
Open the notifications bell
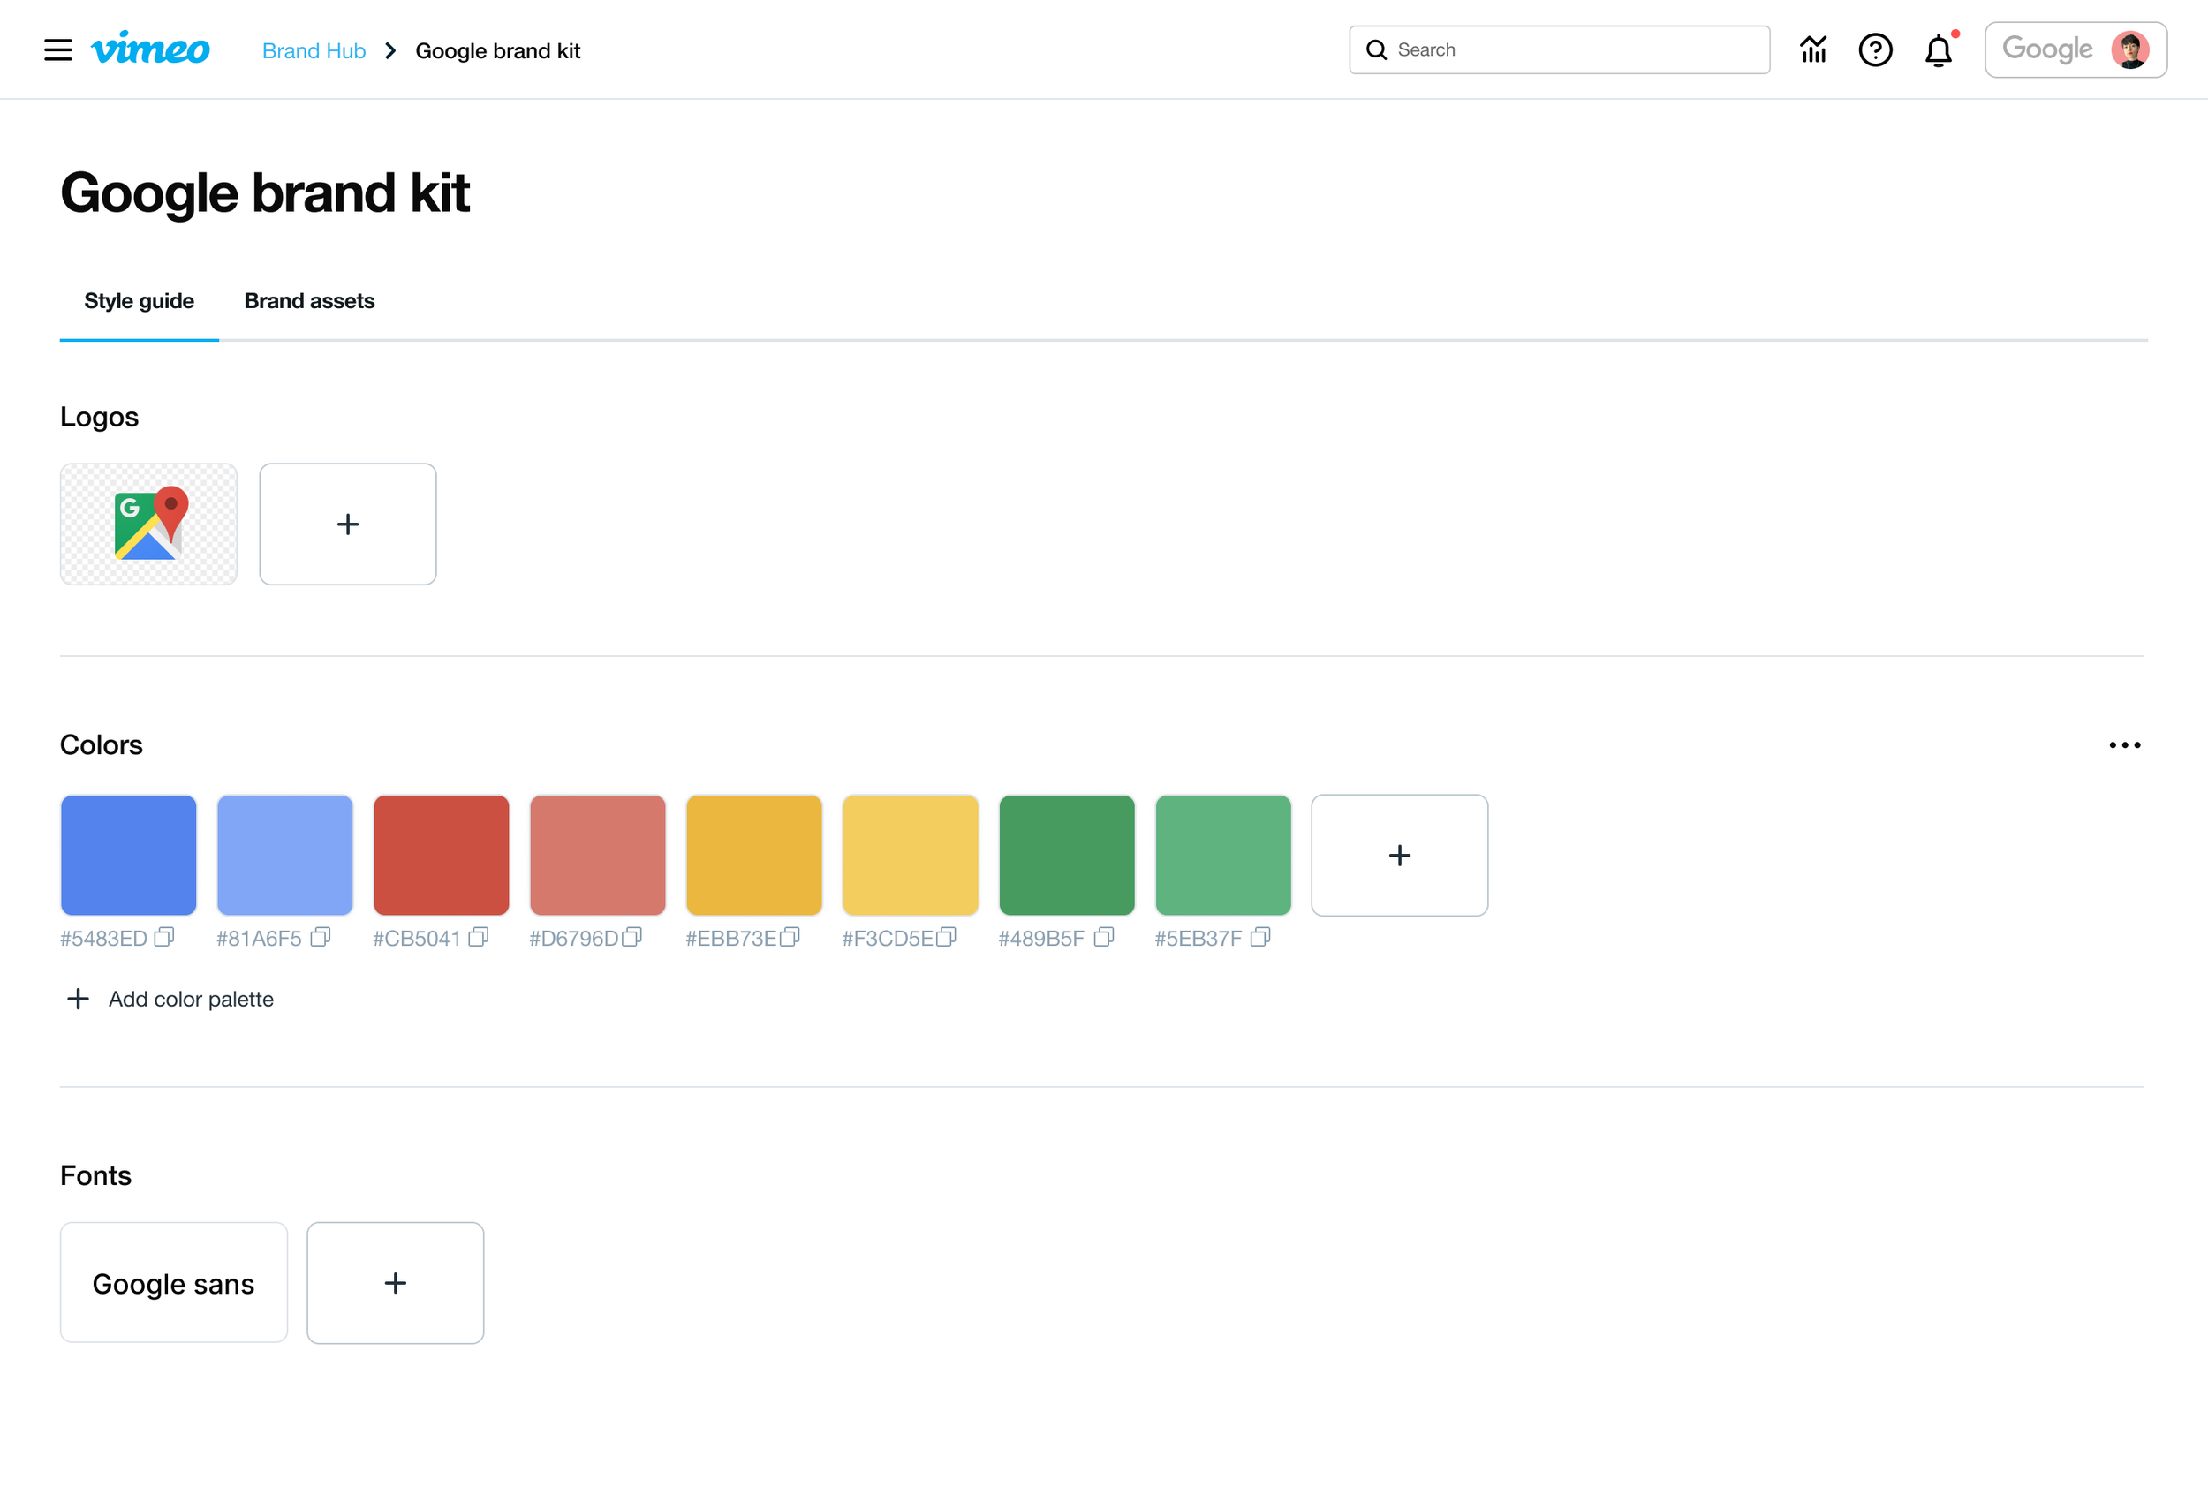(1939, 50)
